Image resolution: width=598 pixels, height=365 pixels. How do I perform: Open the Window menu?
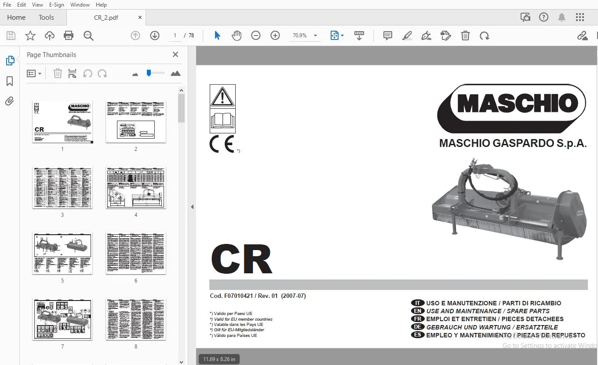[x=80, y=4]
